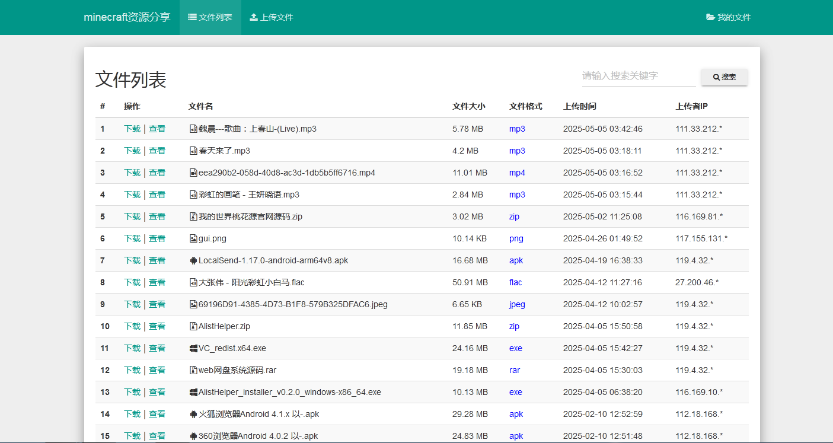Click audio file icon beside 春天来了.mp3

point(193,151)
